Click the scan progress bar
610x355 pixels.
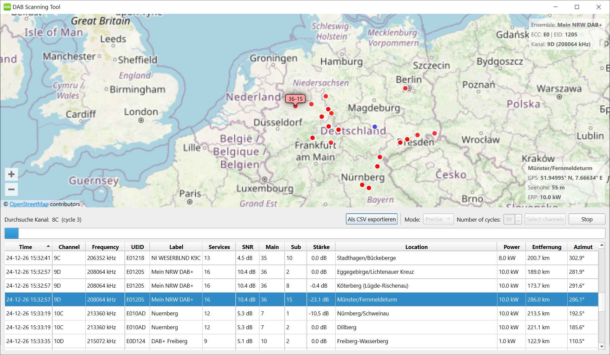[305, 233]
